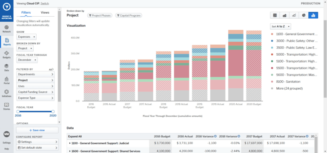Click All link next to Filtered By
Image resolution: width=327 pixels, height=153 pixels.
pyautogui.click(x=51, y=69)
